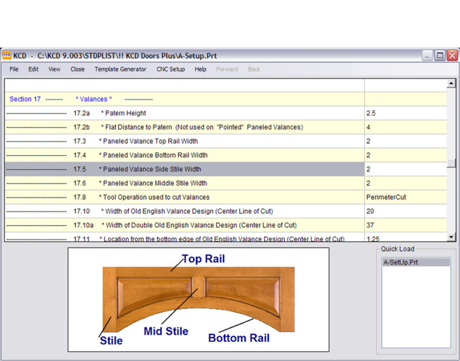Image resolution: width=460 pixels, height=361 pixels.
Task: Open the Help menu
Action: point(200,69)
